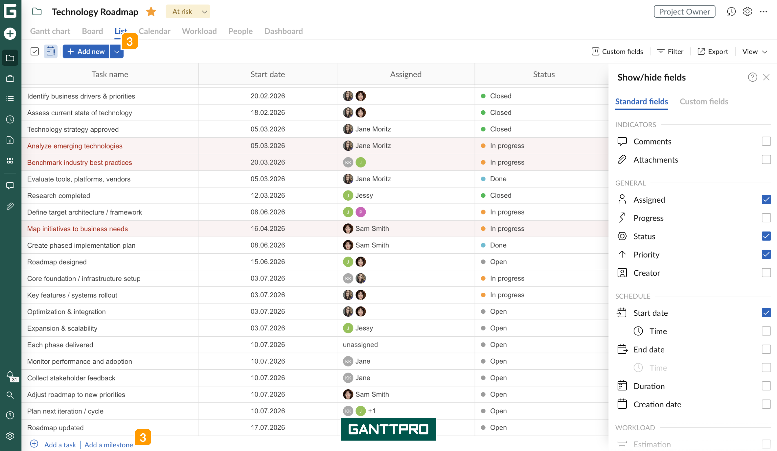The image size is (777, 451).
Task: Click the folder icon beside Technology Roadmap
Action: [37, 11]
